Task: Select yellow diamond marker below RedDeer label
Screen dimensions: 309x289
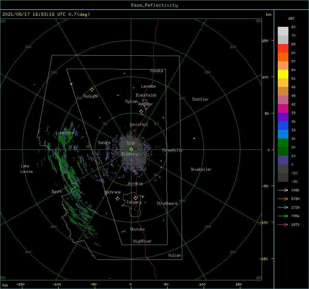Action: 141,112
